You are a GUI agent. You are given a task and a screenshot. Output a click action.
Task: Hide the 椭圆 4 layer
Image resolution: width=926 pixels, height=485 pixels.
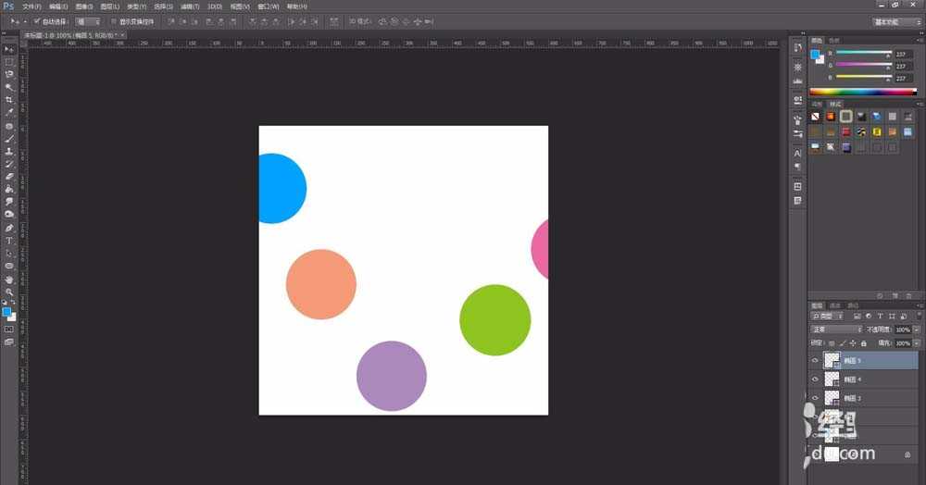[815, 379]
